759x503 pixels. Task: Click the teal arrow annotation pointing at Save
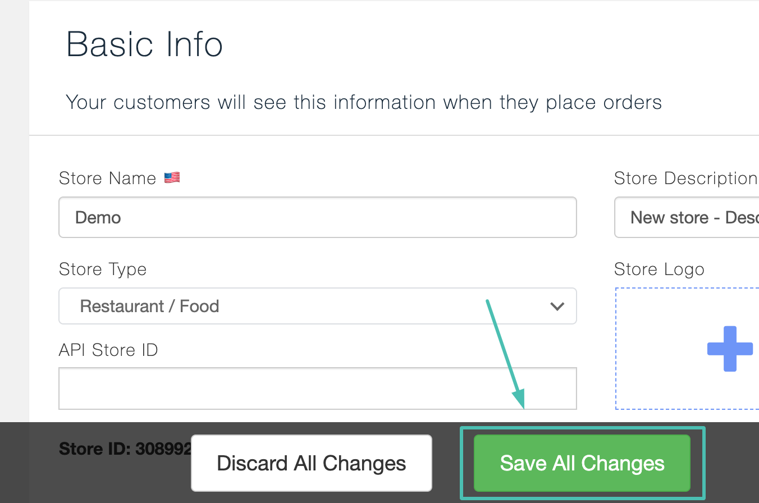(505, 354)
